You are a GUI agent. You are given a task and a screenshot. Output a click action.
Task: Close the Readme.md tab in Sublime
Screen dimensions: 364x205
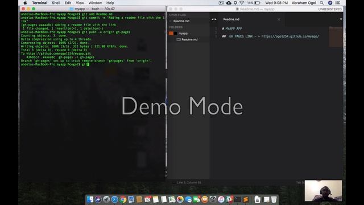click(x=279, y=19)
